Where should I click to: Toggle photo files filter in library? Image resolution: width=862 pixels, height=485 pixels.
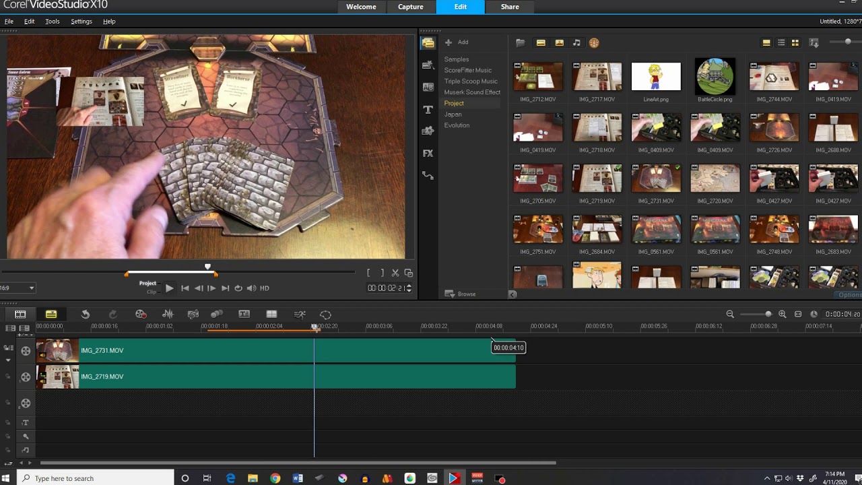(559, 42)
